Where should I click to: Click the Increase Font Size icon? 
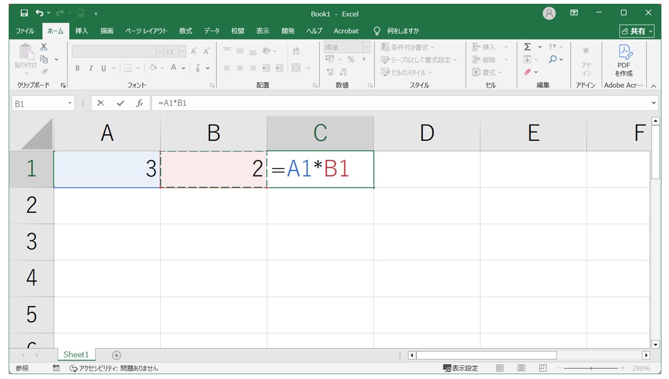point(193,51)
